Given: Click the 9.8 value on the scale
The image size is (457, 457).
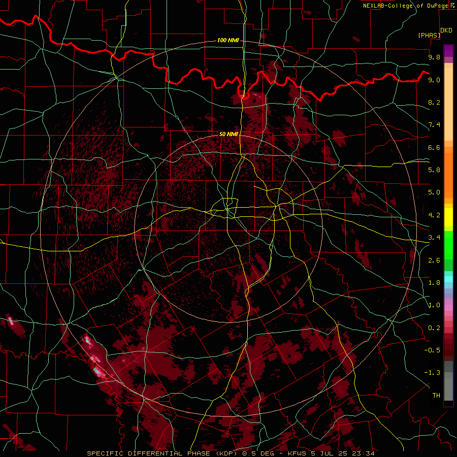Looking at the screenshot, I should (x=434, y=57).
